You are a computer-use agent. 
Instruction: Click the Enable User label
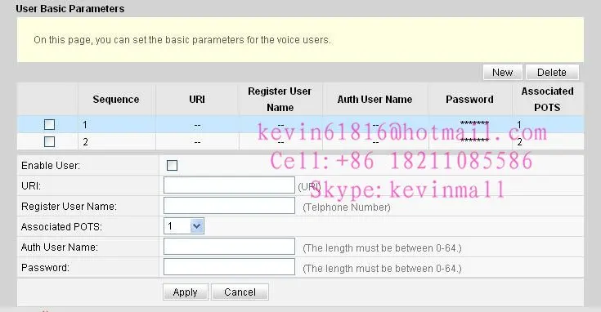[x=51, y=165]
